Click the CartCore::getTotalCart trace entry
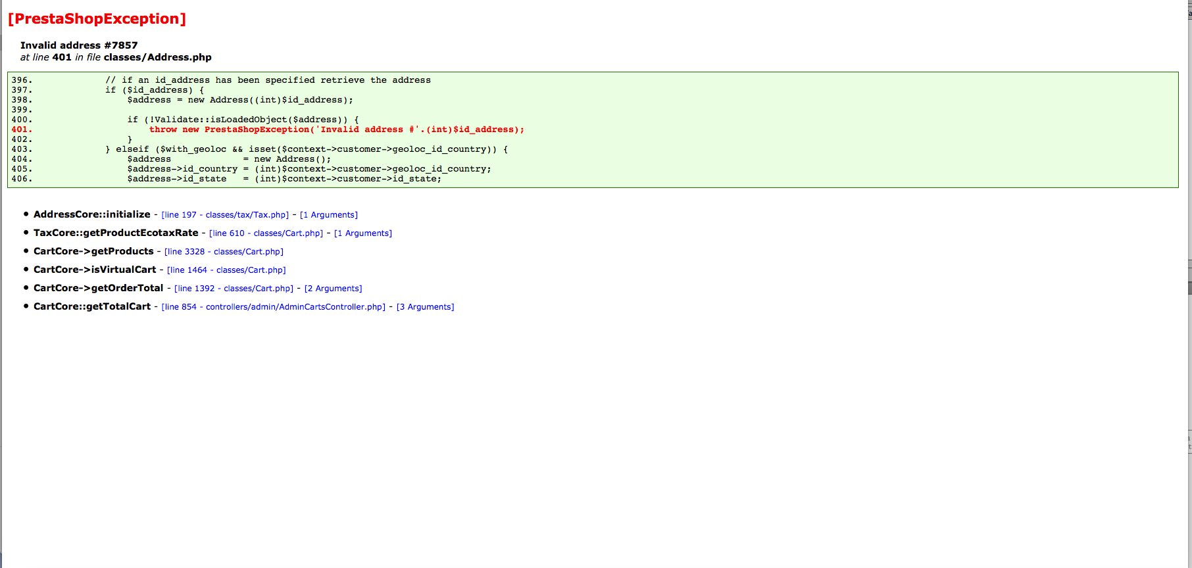 [x=92, y=306]
